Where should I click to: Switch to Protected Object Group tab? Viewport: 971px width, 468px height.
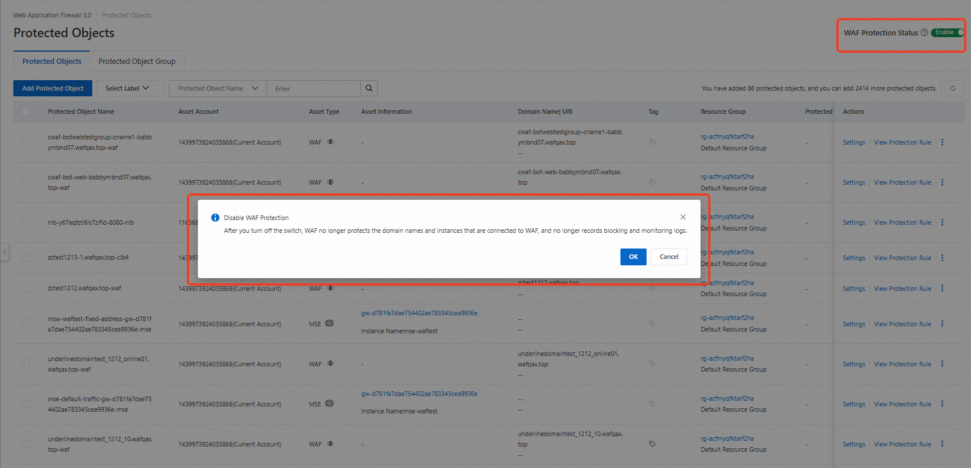137,62
